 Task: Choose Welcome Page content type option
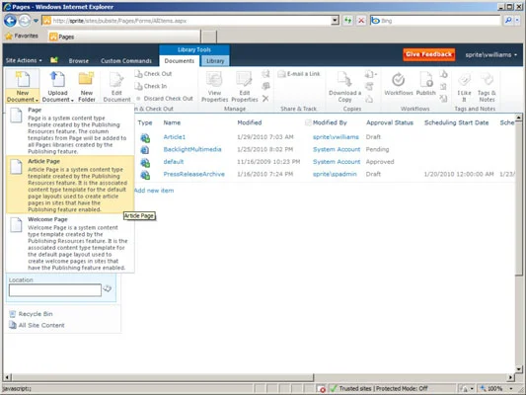coord(70,243)
